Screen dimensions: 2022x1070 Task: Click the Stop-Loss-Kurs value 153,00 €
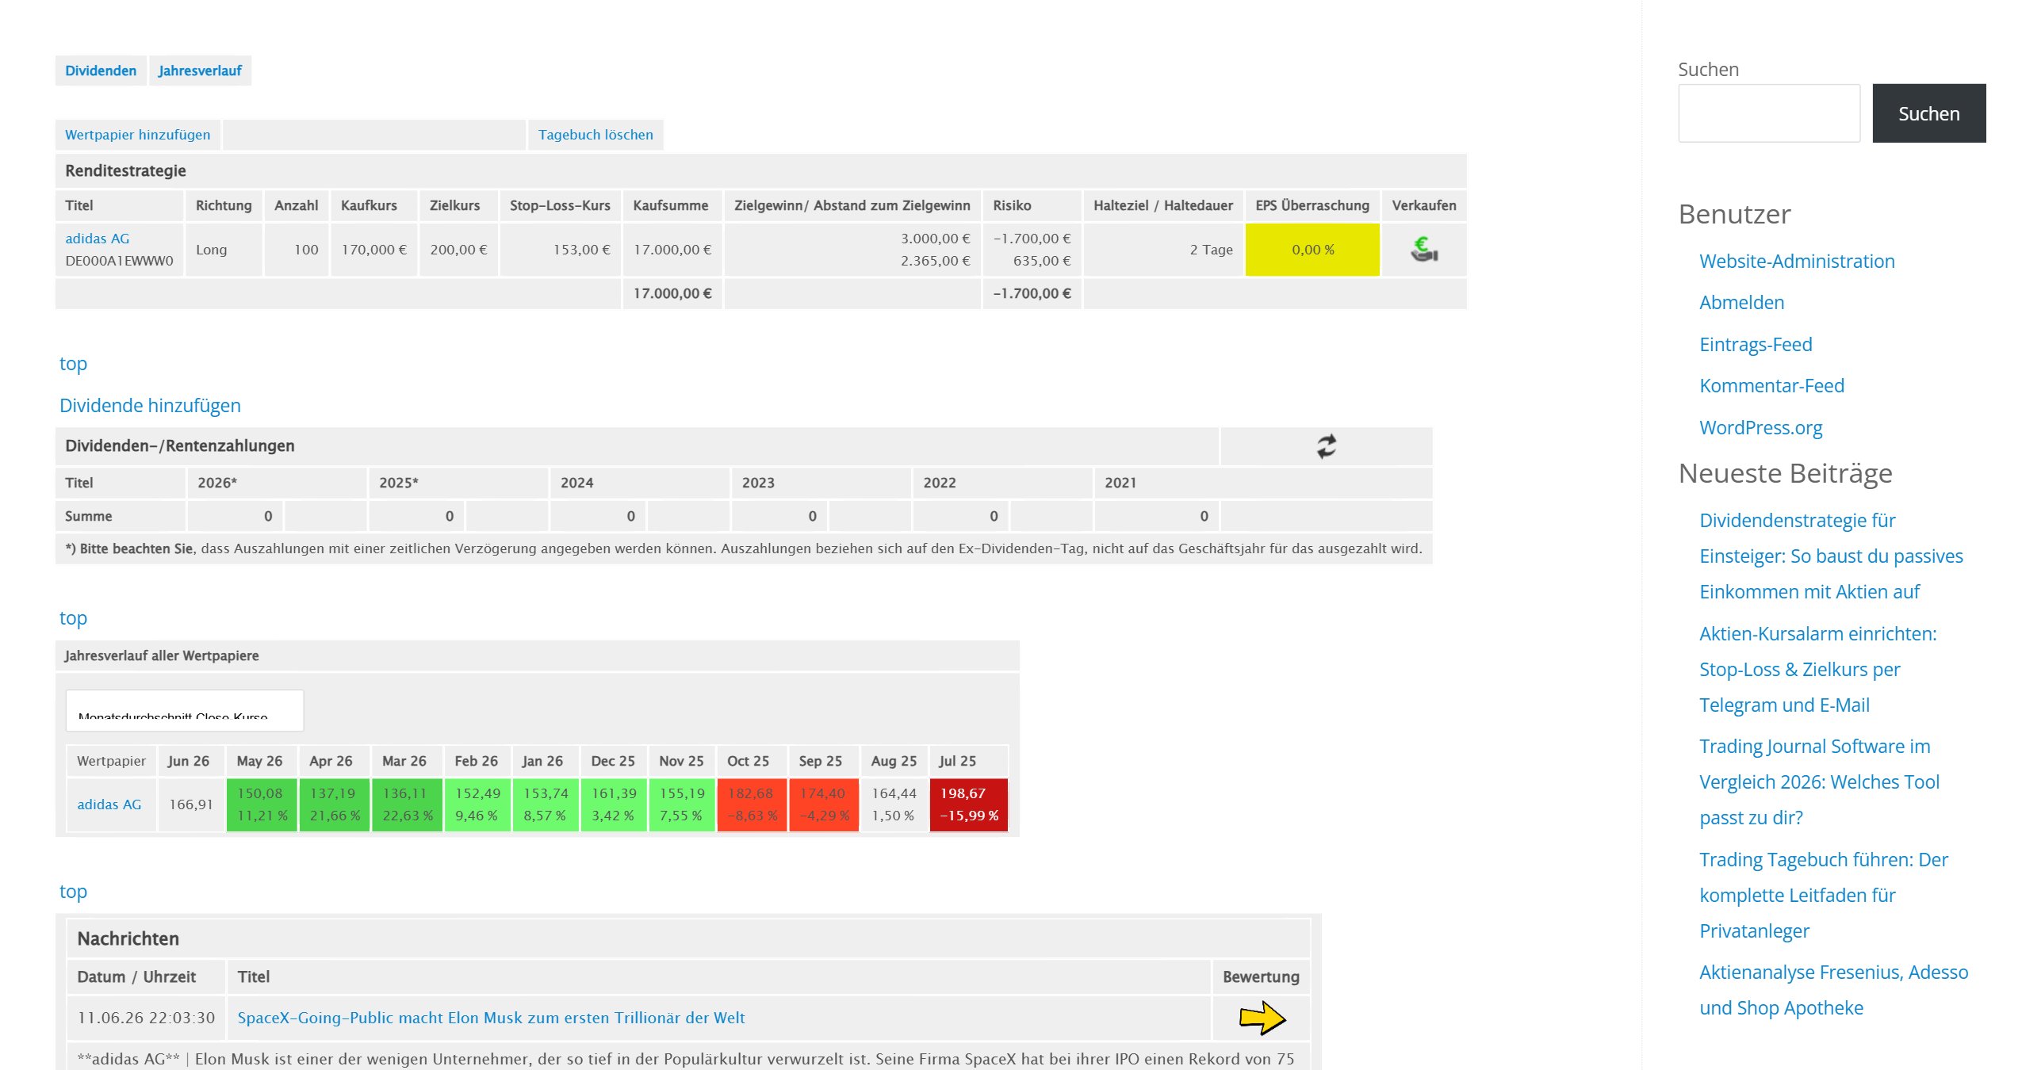[581, 250]
